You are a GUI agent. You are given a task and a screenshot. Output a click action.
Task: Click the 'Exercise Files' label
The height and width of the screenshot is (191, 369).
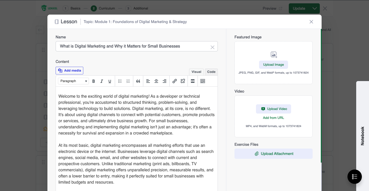[246, 144]
